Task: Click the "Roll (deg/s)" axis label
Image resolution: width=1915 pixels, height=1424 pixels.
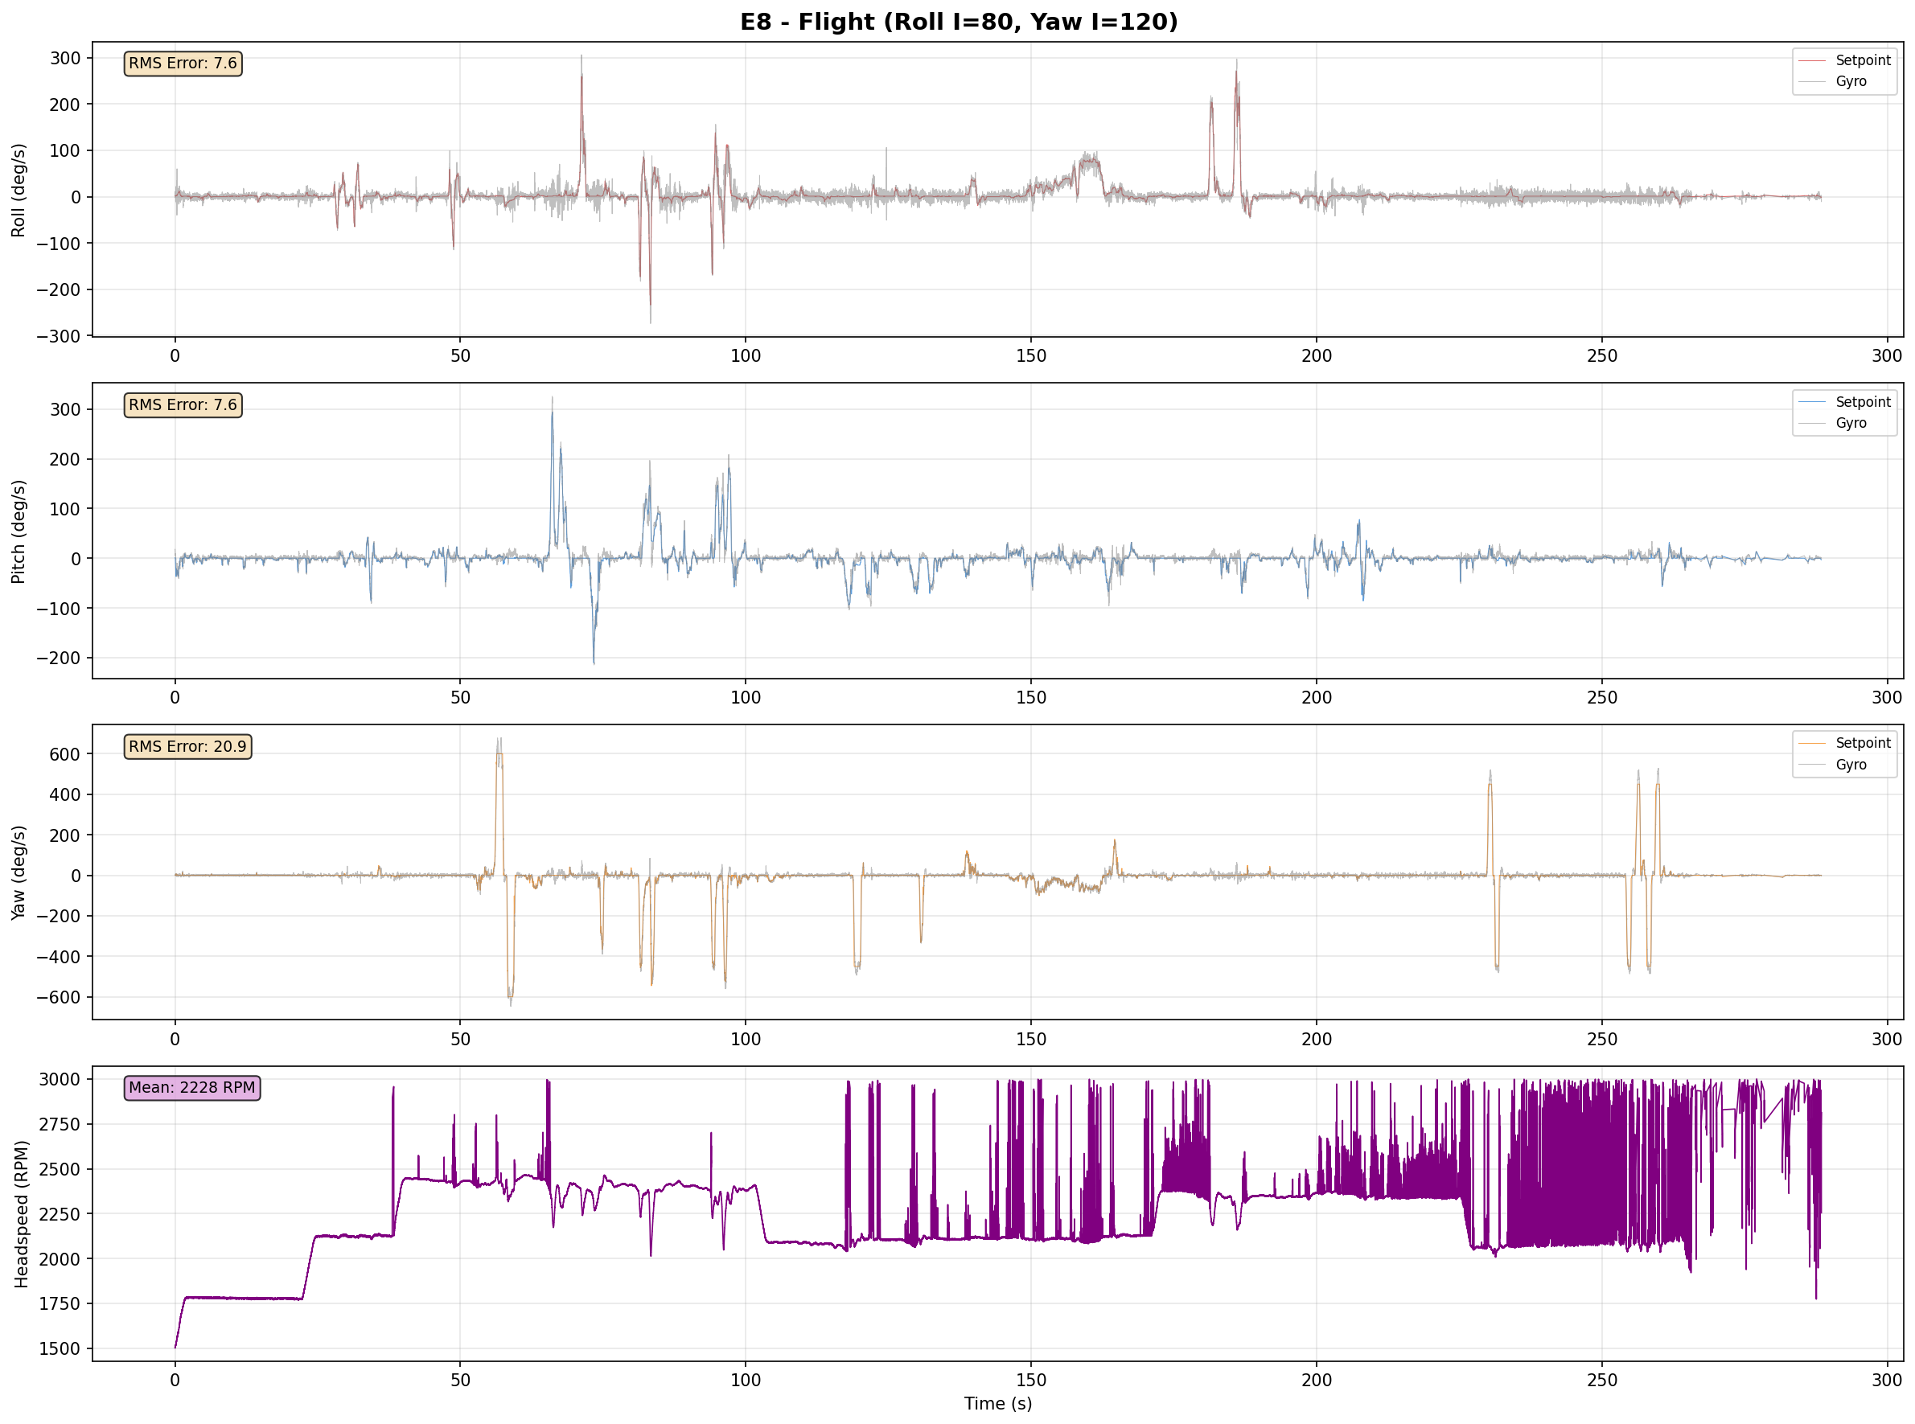Action: [19, 190]
